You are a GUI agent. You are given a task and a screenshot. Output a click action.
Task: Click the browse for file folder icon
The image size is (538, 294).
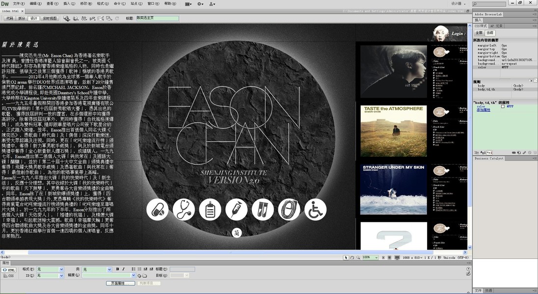click(144, 275)
